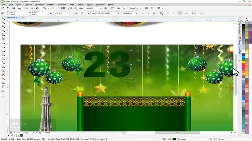
Task: Click the Export icon
Action: (76, 8)
